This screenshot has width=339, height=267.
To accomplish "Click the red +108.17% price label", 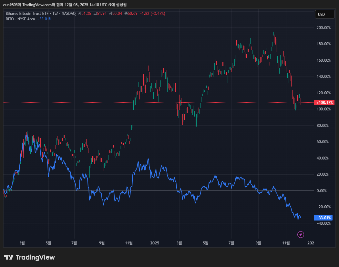I will point(324,102).
